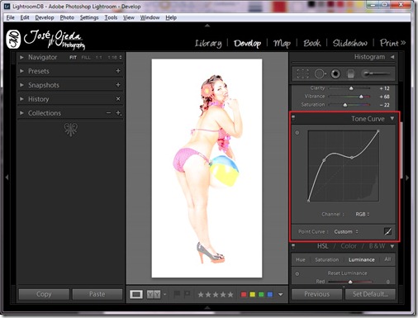Viewport: 418px width, 318px height.
Task: Open the File menu
Action: (11, 17)
